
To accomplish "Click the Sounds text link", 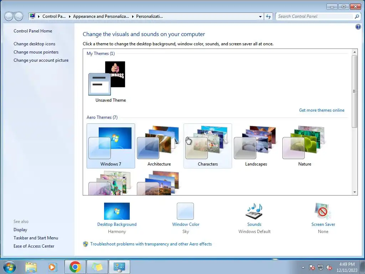I will (x=254, y=224).
